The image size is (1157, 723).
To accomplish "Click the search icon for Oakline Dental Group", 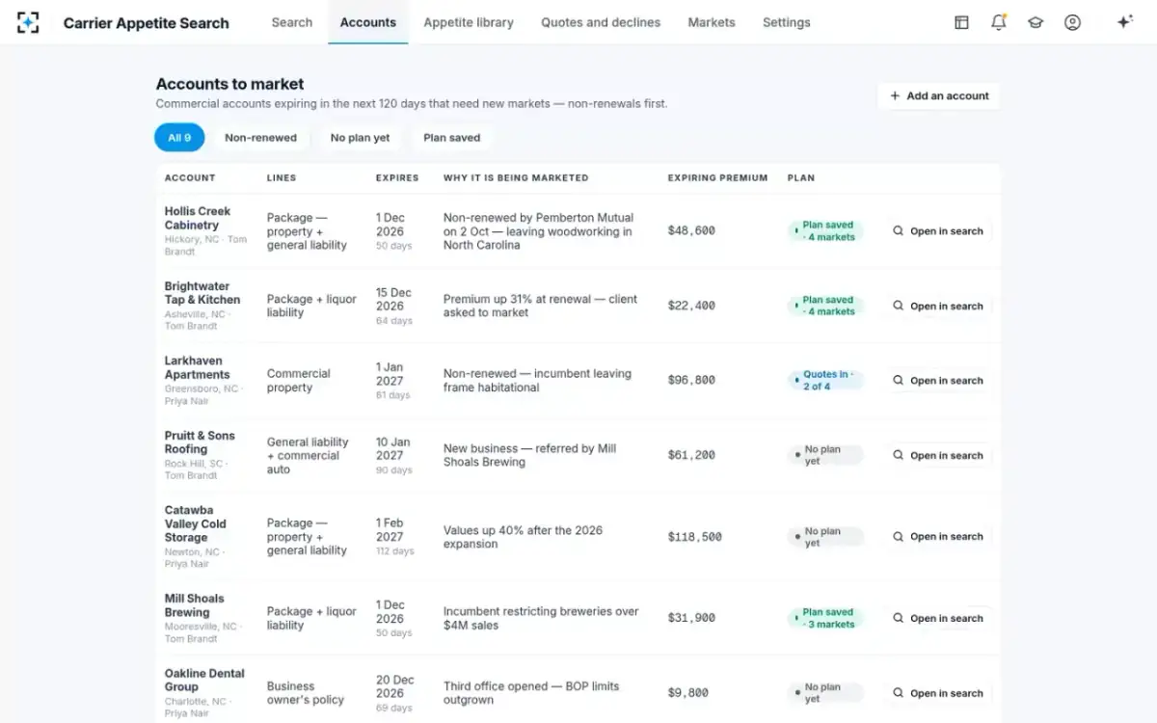I will pyautogui.click(x=898, y=693).
